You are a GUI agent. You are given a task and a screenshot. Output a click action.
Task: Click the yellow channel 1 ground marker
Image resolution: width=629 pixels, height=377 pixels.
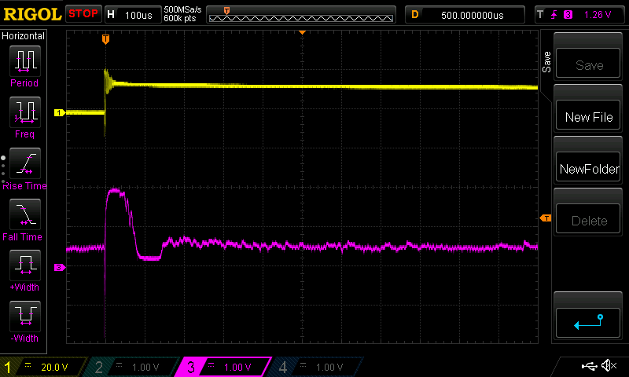point(60,112)
